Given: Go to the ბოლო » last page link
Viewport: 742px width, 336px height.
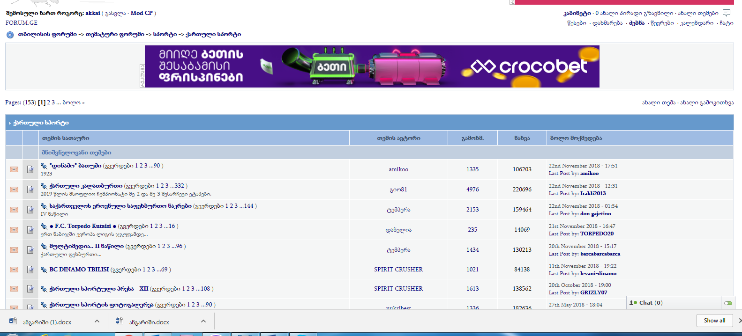Looking at the screenshot, I should pos(74,102).
